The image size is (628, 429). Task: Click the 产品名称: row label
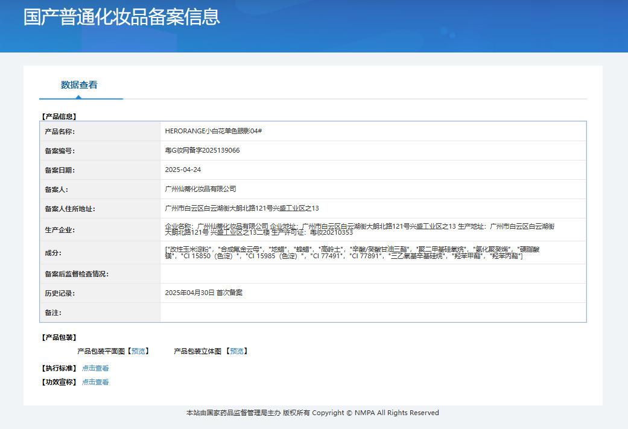coord(60,132)
